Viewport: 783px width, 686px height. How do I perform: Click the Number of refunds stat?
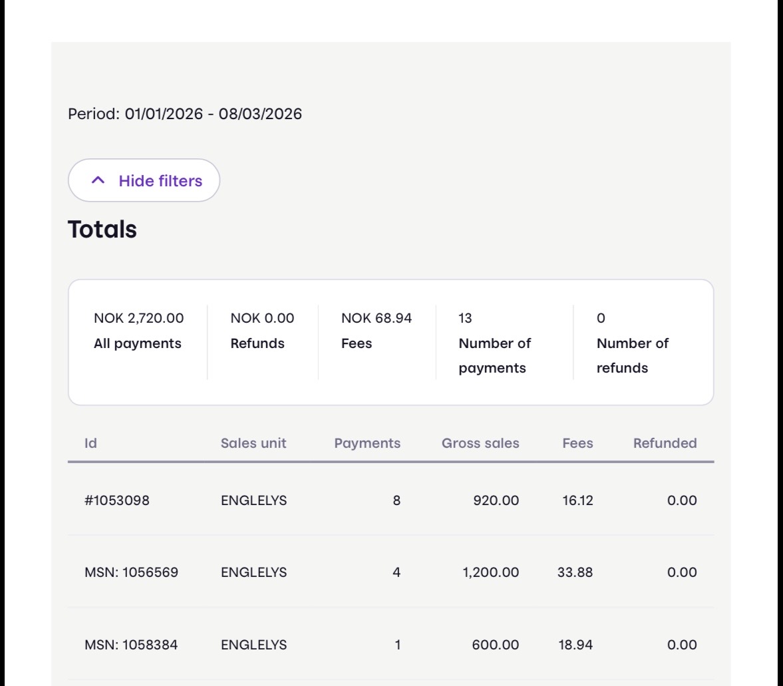632,343
